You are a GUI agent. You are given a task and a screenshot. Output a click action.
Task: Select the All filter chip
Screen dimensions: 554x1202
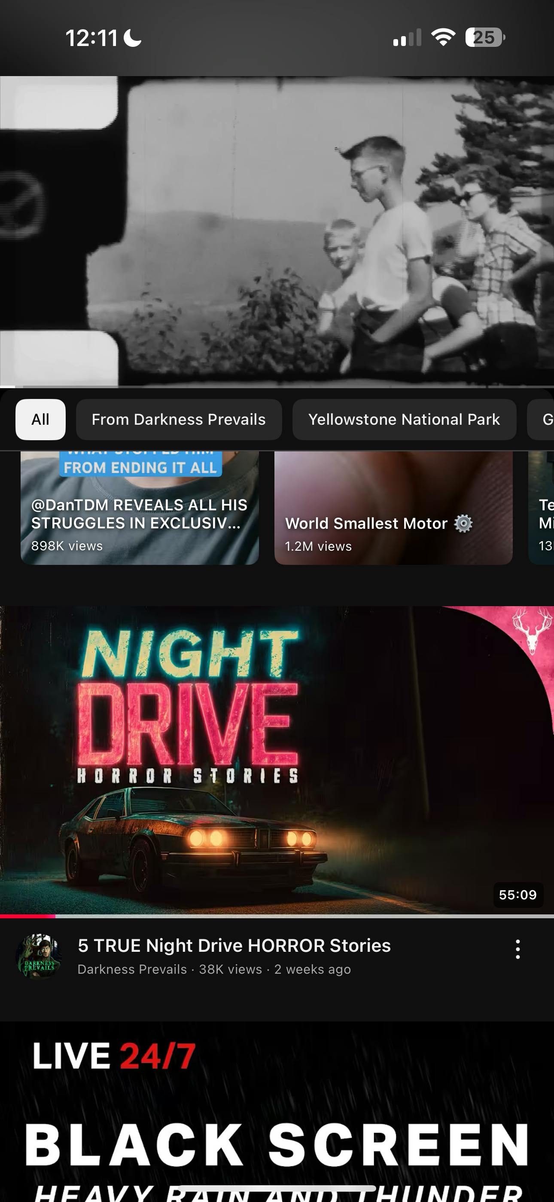pyautogui.click(x=40, y=420)
